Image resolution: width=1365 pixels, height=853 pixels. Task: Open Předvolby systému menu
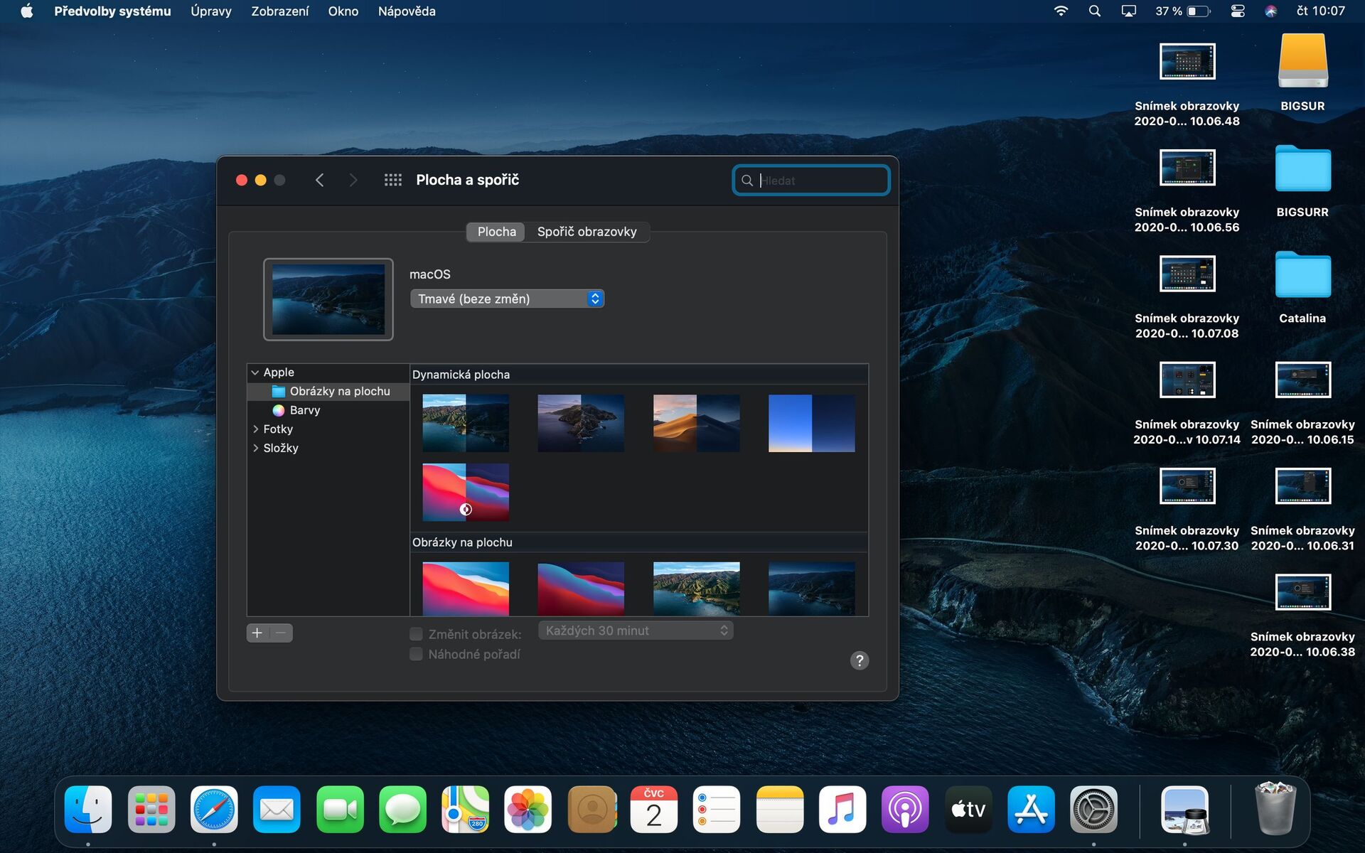pyautogui.click(x=112, y=11)
